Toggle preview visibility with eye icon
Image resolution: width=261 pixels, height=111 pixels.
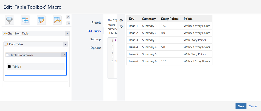click(x=121, y=20)
